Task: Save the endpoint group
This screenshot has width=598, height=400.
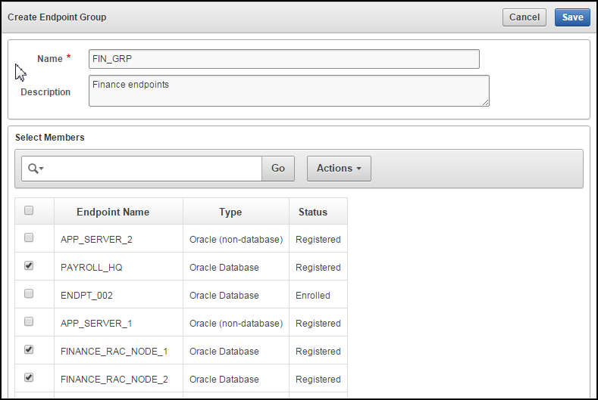Action: [572, 17]
